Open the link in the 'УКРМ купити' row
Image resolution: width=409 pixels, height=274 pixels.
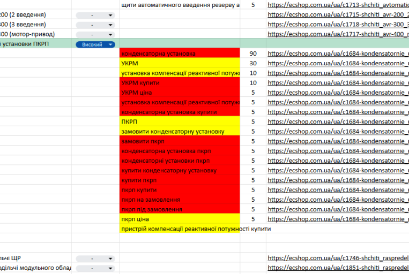pyautogui.click(x=338, y=82)
